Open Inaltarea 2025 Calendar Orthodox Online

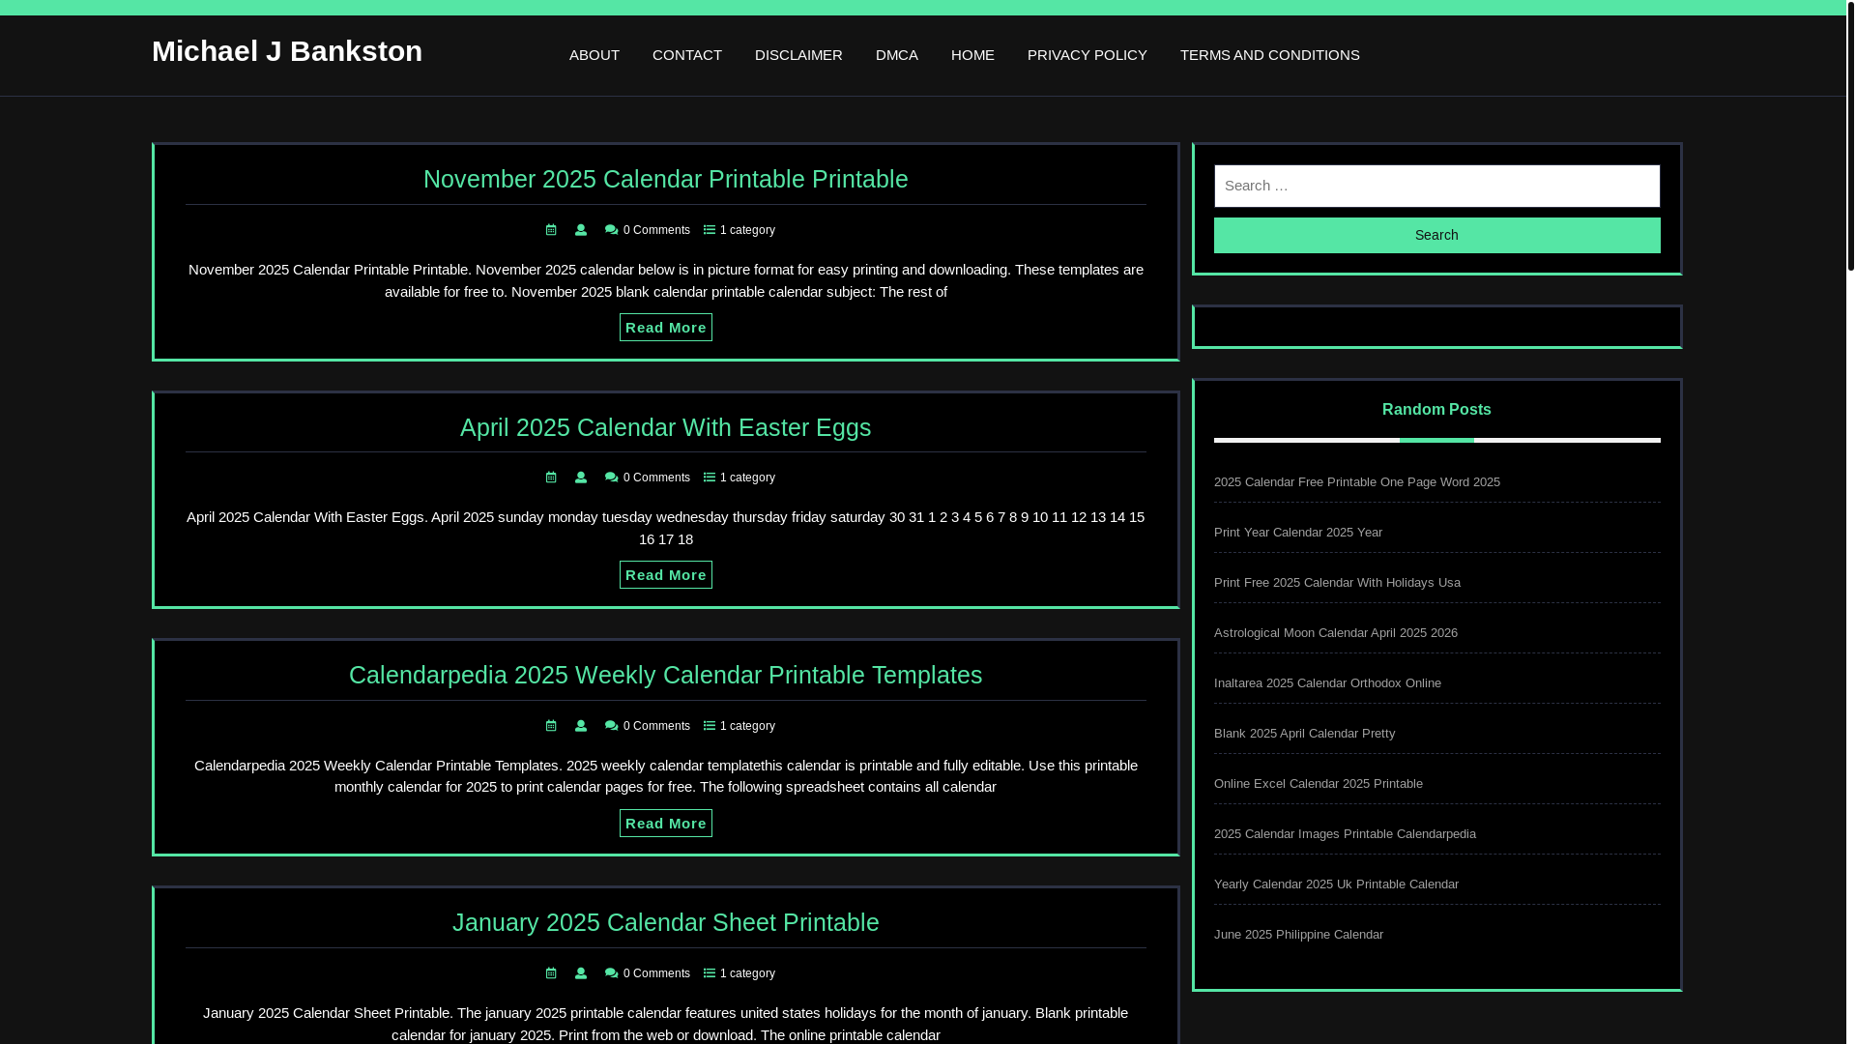1327,683
